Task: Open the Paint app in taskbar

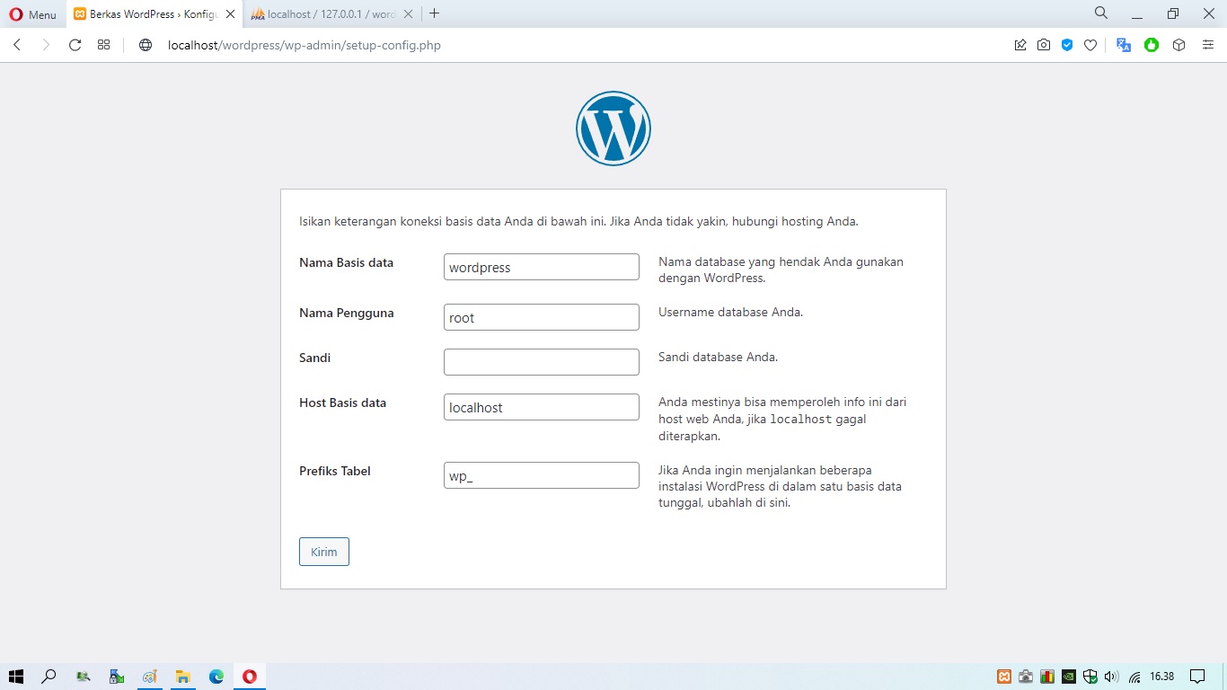Action: click(150, 677)
